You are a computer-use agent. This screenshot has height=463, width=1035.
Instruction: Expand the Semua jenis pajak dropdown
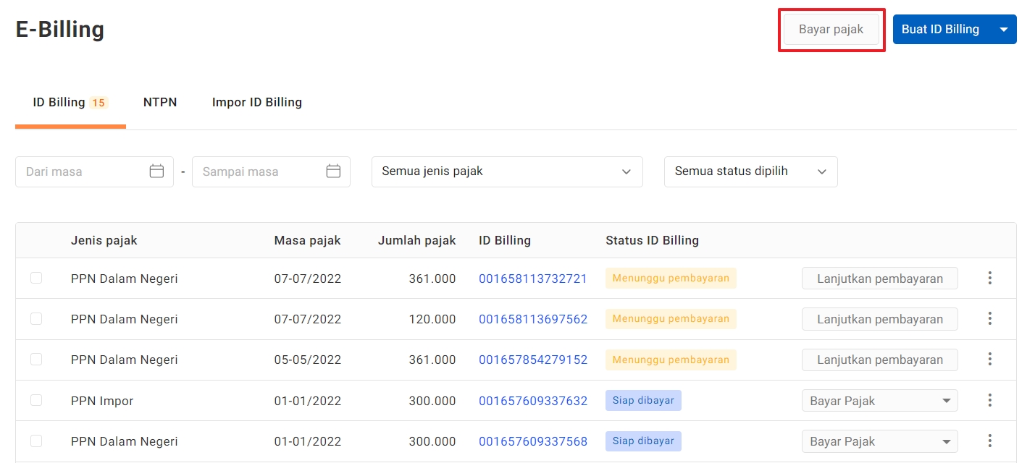[506, 171]
